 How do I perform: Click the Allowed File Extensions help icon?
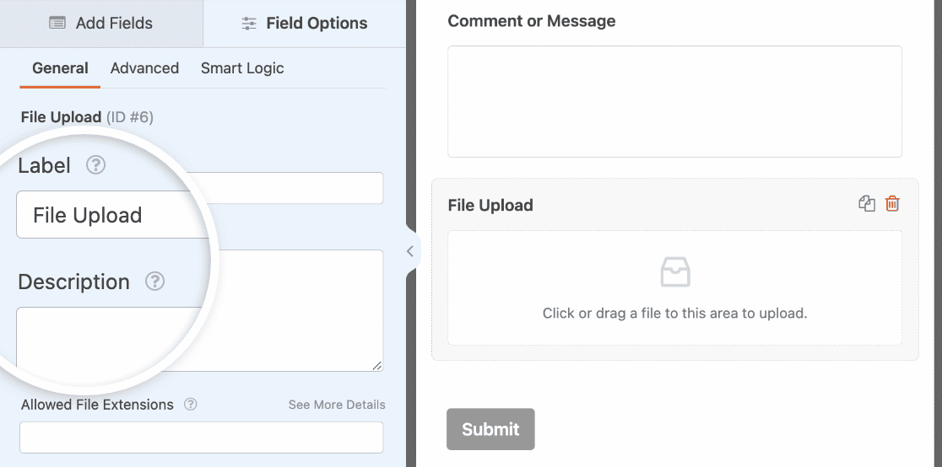coord(191,405)
